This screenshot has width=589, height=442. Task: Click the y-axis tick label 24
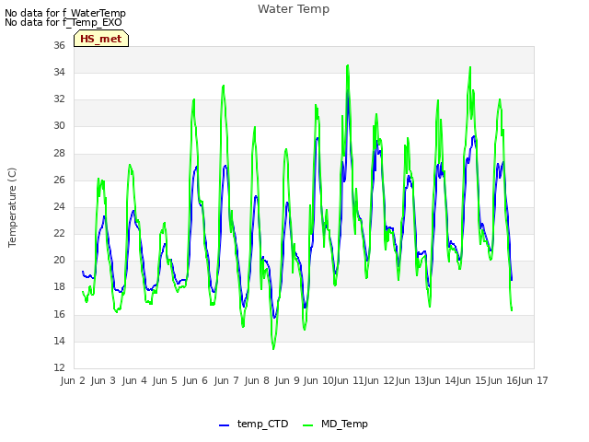click(x=59, y=206)
